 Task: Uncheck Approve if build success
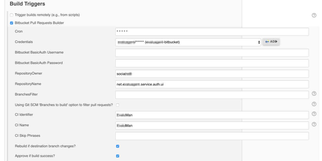coord(118,156)
